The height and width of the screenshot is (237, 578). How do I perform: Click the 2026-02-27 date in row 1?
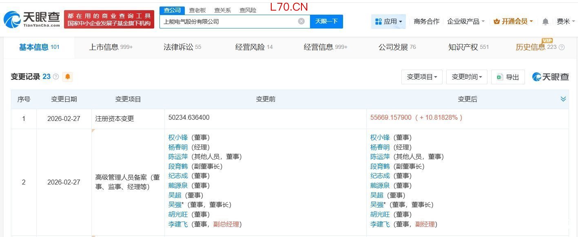[64, 119]
